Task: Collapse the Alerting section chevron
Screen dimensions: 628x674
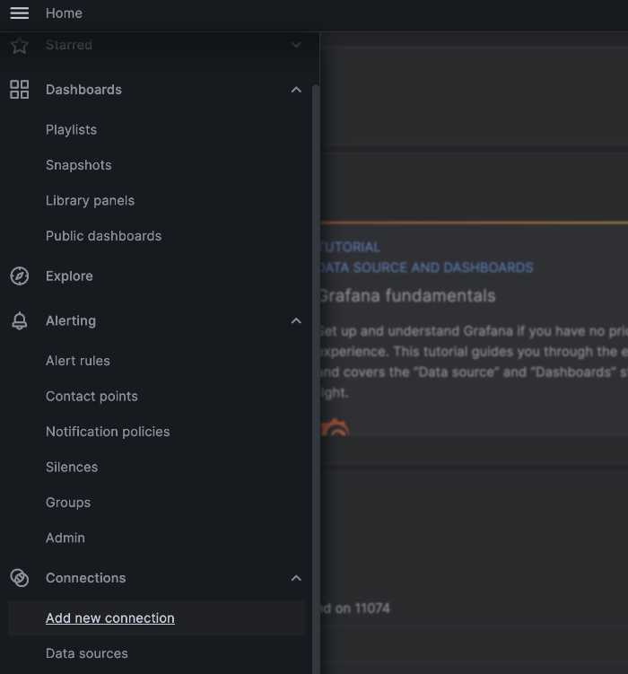Action: click(296, 320)
